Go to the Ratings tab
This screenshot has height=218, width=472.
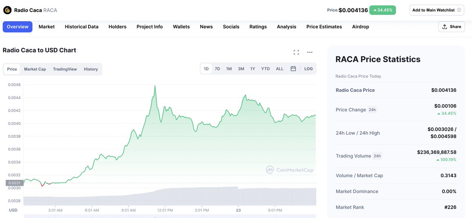click(258, 27)
